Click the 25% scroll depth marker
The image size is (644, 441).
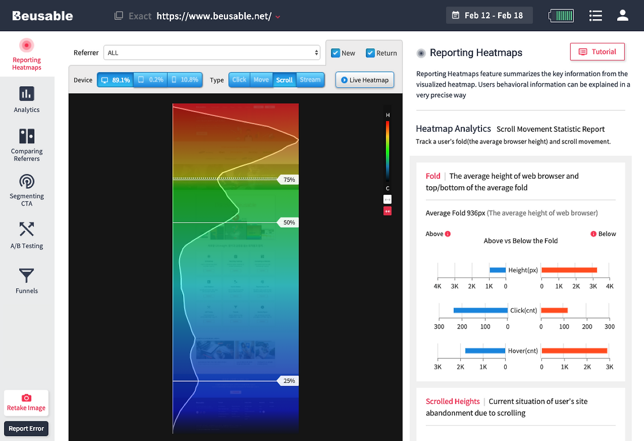click(288, 381)
